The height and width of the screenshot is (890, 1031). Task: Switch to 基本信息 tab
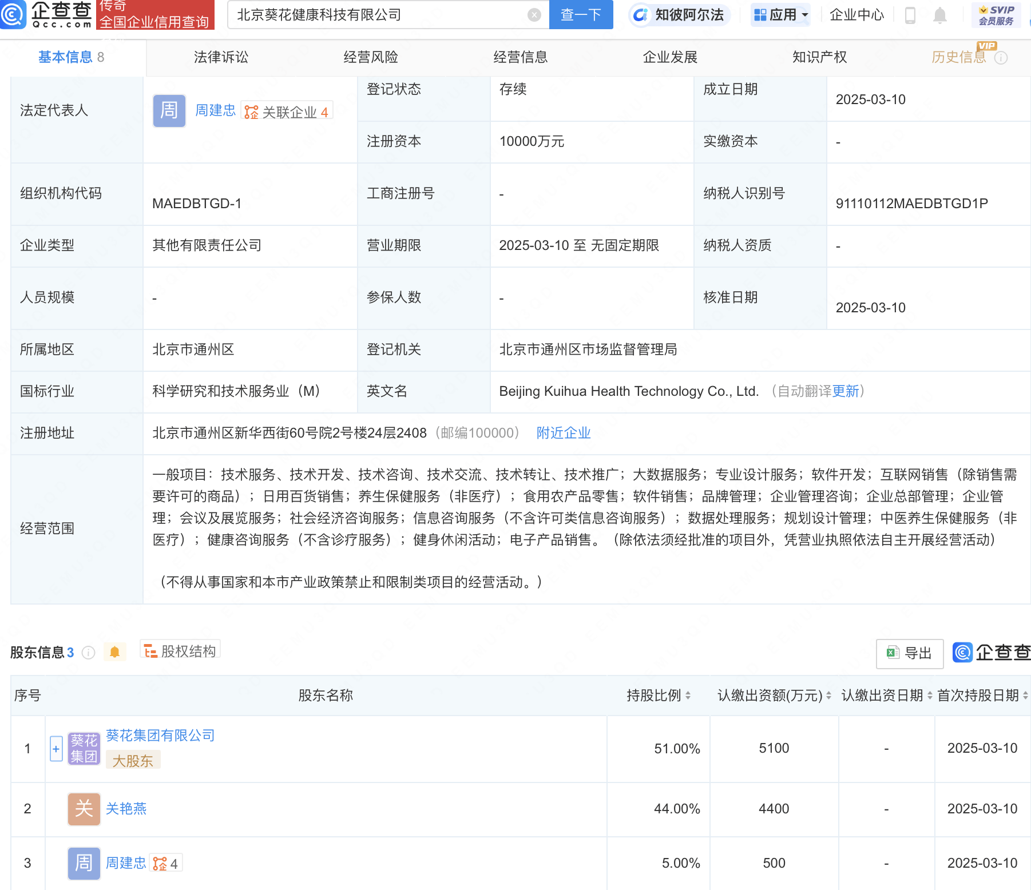[x=72, y=57]
